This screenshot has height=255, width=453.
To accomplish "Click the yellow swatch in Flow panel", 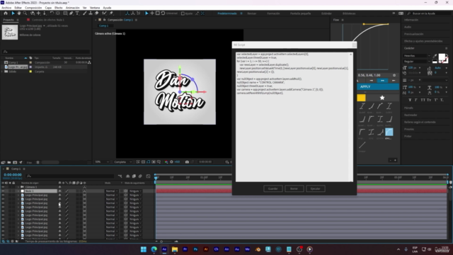I will [x=361, y=98].
